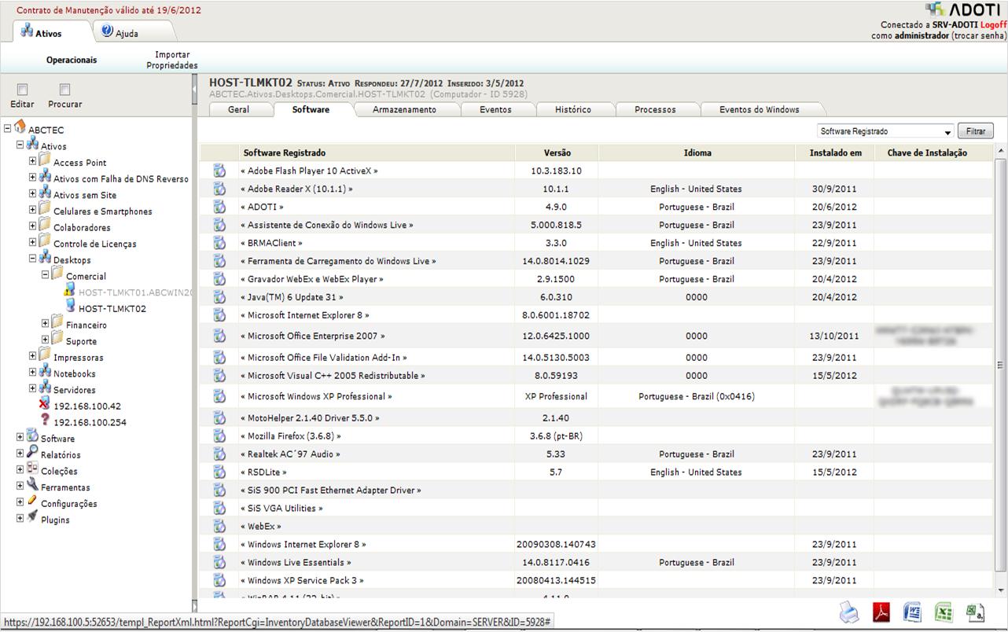
Task: Export the report as CSV file
Action: click(975, 612)
